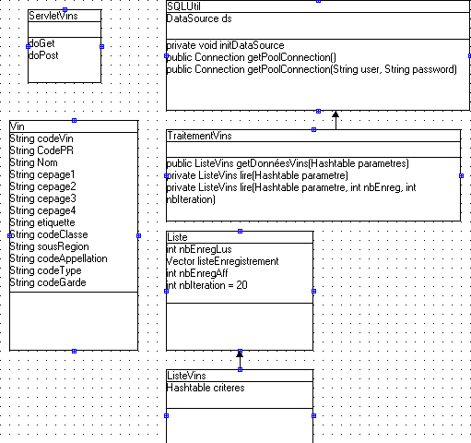Click Vector listeEnregistrement attribute
The image size is (471, 443).
pyautogui.click(x=222, y=261)
